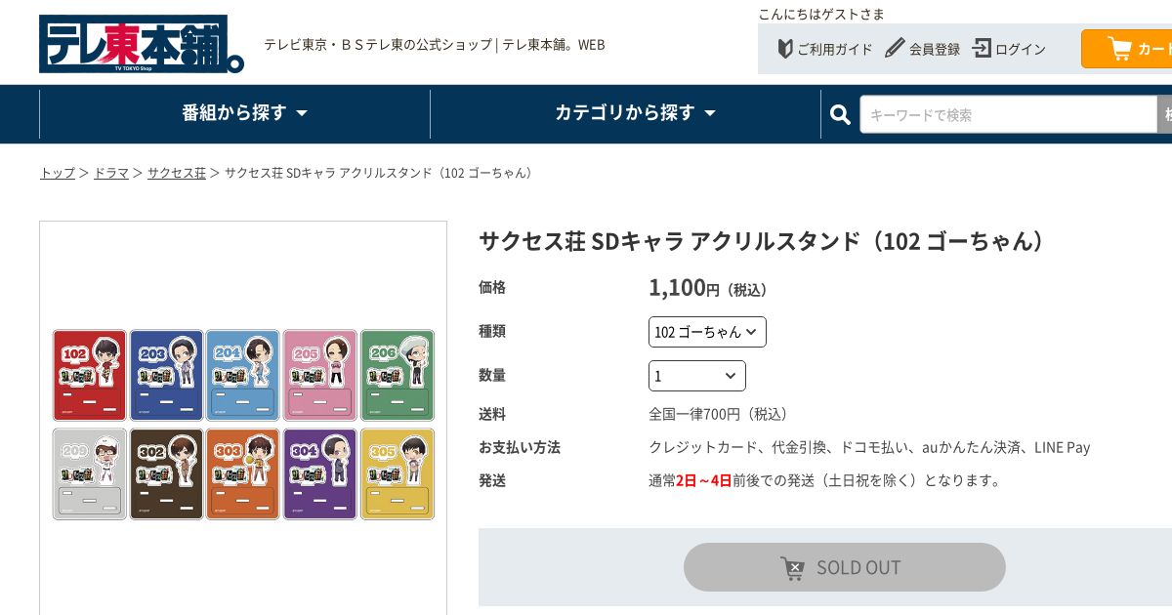The width and height of the screenshot is (1172, 615).
Task: Click the ログイン door-arrow icon
Action: click(983, 48)
